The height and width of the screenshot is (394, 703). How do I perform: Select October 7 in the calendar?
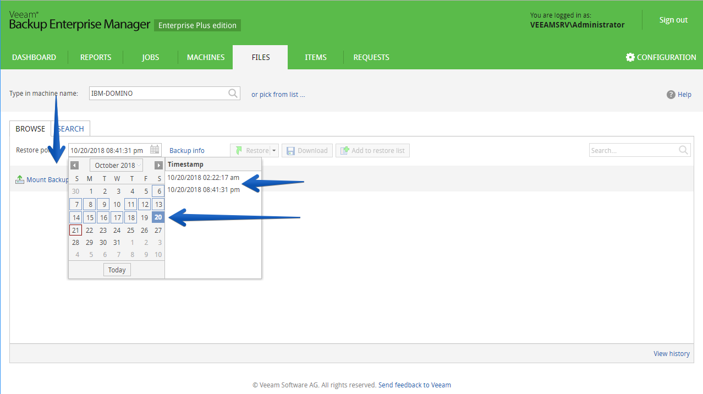pos(76,204)
